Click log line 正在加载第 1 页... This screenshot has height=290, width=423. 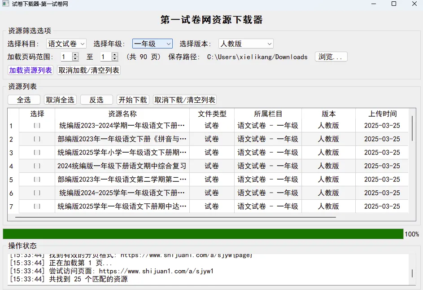tap(61, 263)
